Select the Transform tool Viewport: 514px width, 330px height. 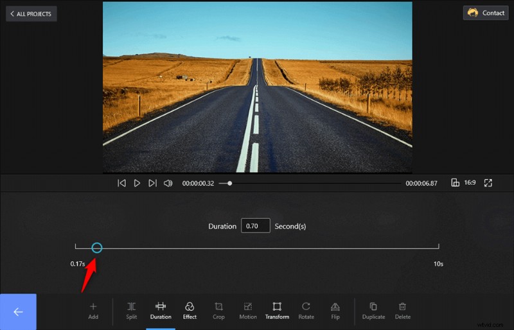click(277, 311)
